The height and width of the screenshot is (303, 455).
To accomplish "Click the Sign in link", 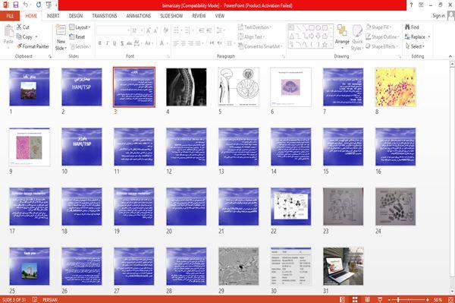I will pyautogui.click(x=438, y=16).
